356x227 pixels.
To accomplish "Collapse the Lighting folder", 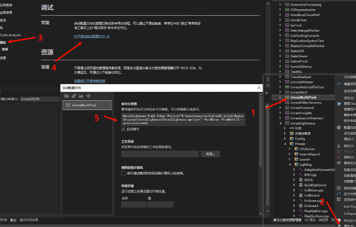I will (x=289, y=165).
